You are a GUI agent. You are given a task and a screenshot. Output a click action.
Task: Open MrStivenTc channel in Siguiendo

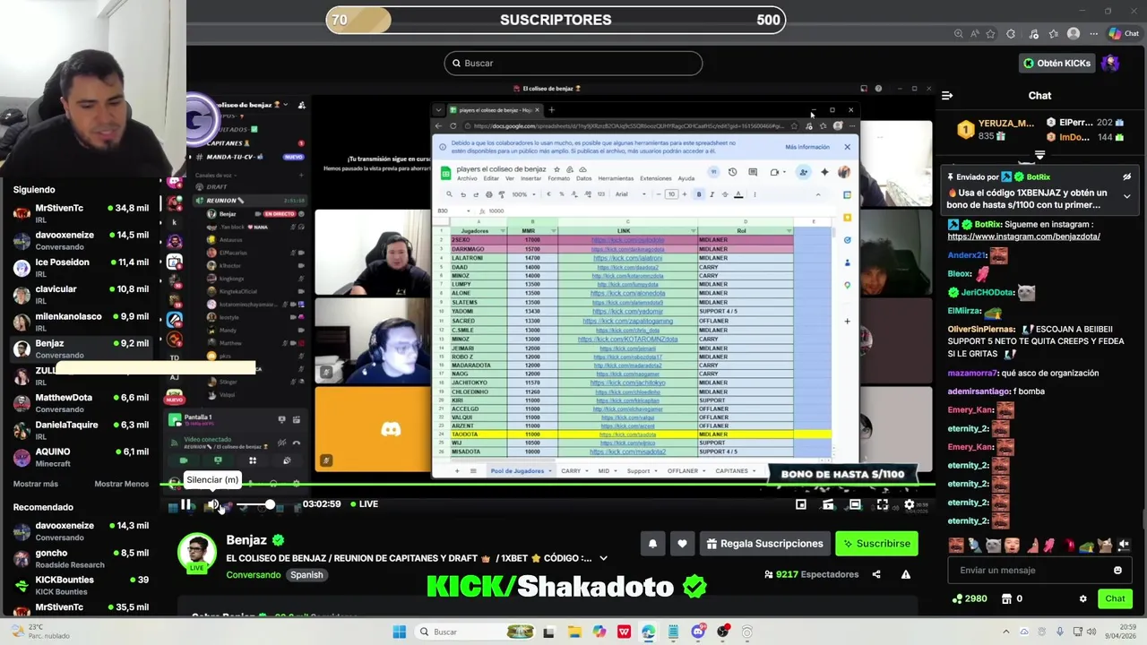point(81,213)
